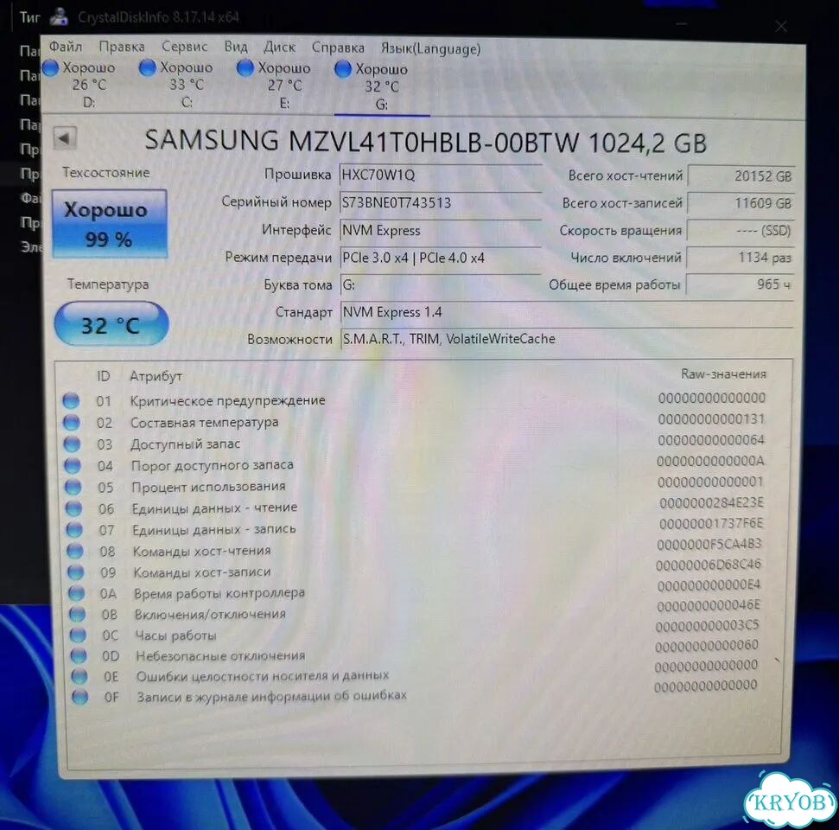Click the host reads value 20152 GB

(x=741, y=176)
